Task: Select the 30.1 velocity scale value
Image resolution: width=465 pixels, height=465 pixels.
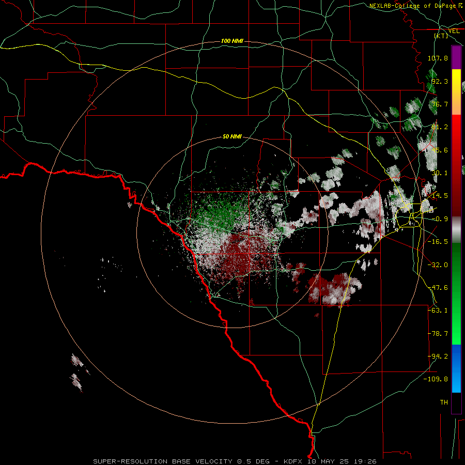Action: [x=440, y=173]
